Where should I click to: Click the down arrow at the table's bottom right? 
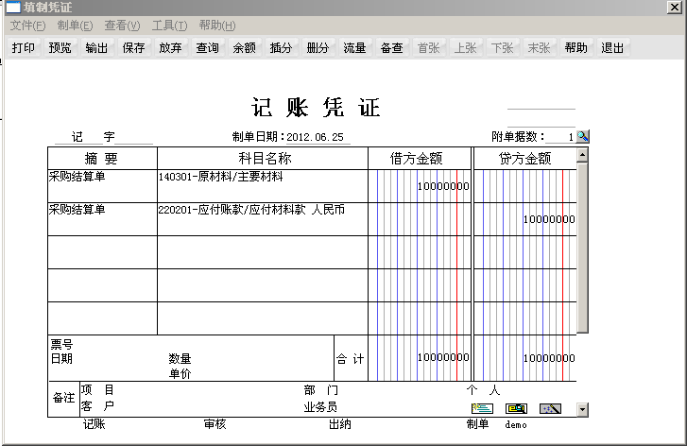click(582, 409)
